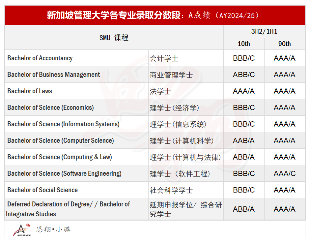This screenshot has height=243, width=310.
Task: Click Software Engineering 'AAA/C' value
Action: pyautogui.click(x=285, y=173)
